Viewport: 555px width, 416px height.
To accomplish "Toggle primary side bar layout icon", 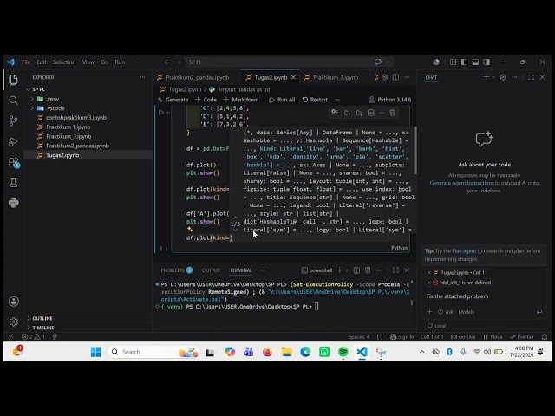I will point(464,62).
